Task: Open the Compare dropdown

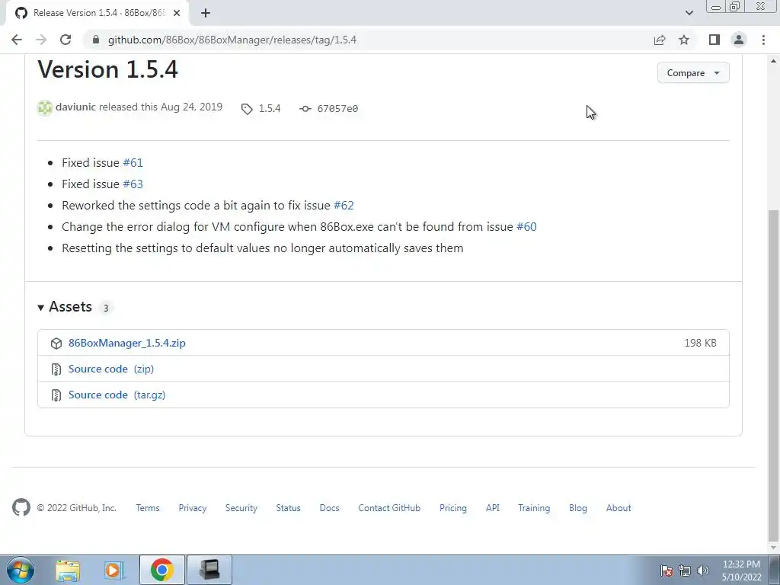Action: (x=693, y=72)
